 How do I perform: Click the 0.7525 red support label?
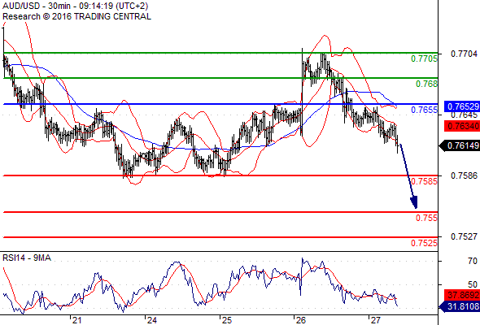(x=424, y=243)
